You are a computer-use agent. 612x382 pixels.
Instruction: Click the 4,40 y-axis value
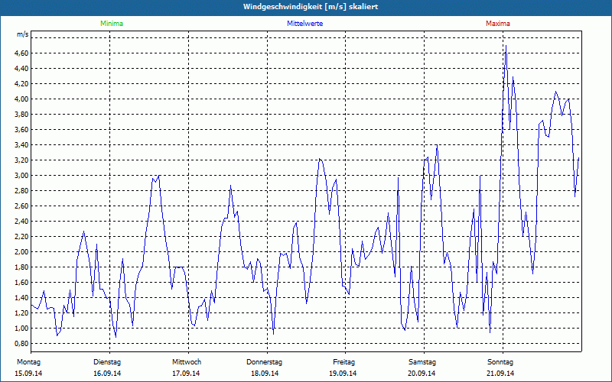click(22, 69)
